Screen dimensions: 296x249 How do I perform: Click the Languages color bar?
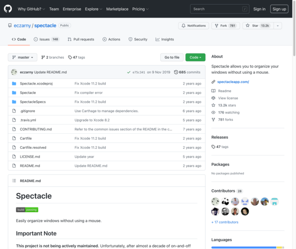(x=248, y=247)
